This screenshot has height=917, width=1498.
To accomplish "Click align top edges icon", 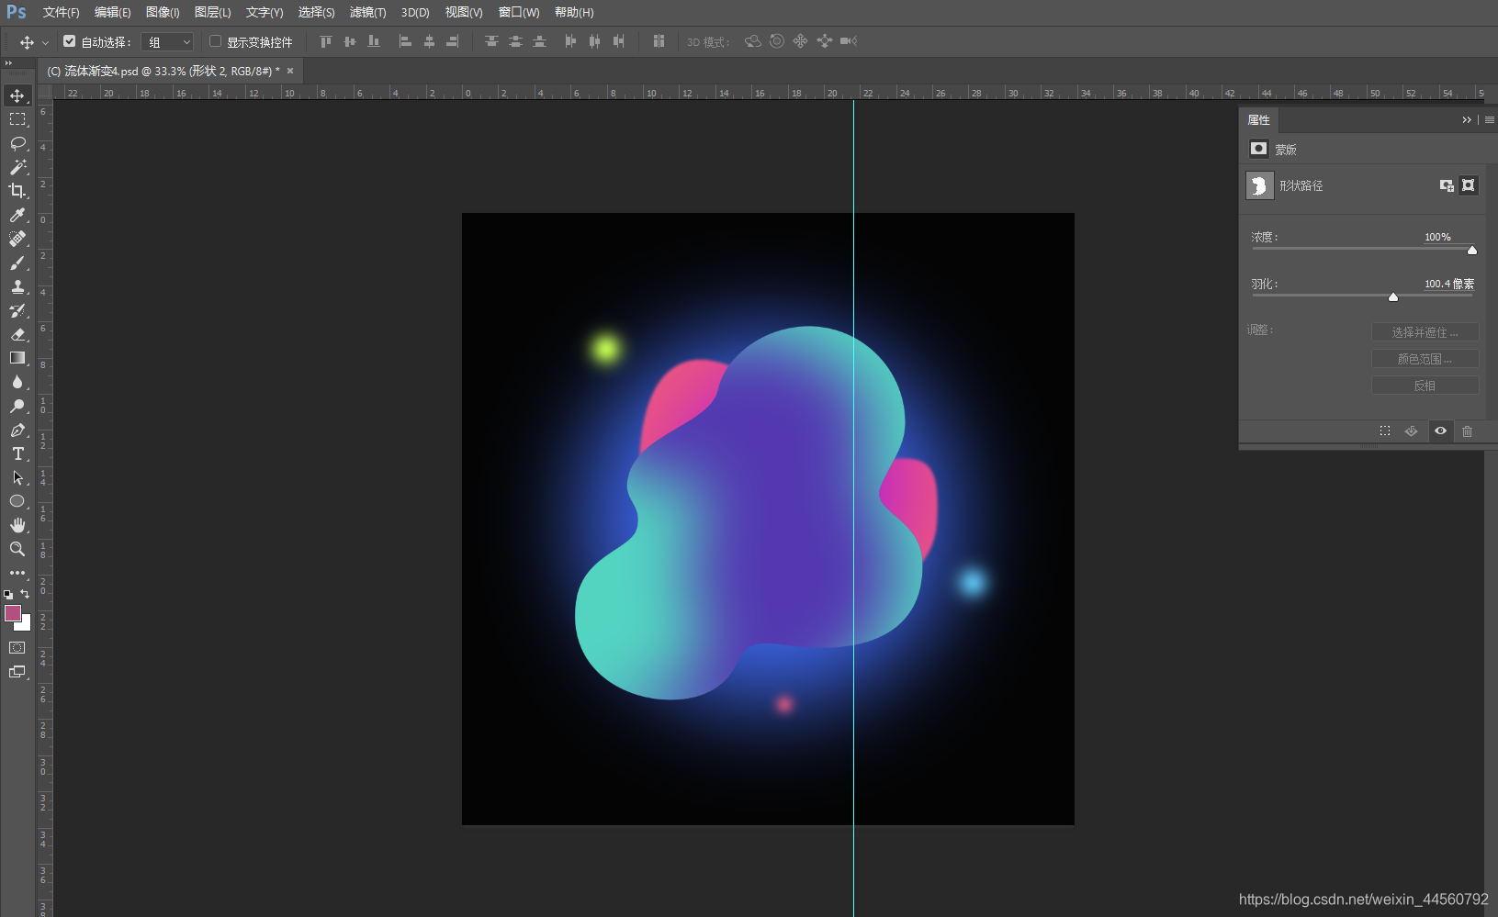I will click(x=325, y=41).
